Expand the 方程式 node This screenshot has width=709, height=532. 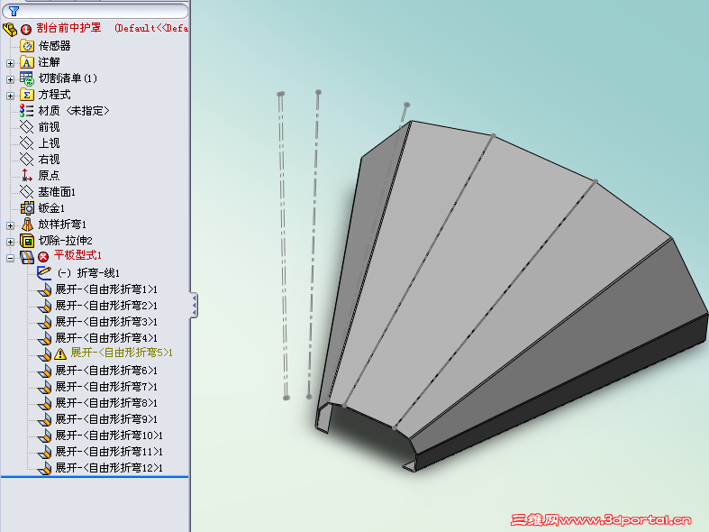coord(10,96)
